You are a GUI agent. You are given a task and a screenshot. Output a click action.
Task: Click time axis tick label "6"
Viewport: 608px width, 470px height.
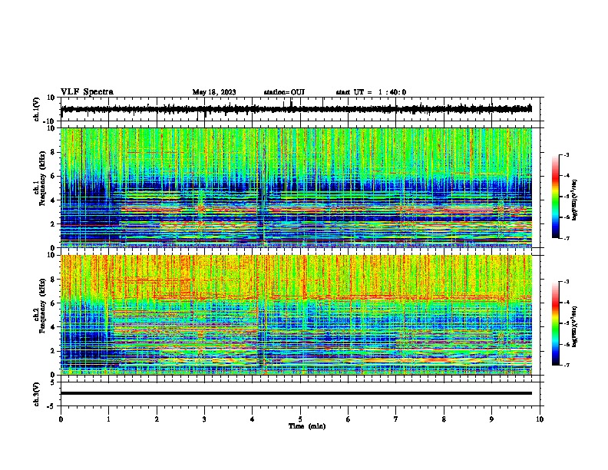[x=349, y=419]
